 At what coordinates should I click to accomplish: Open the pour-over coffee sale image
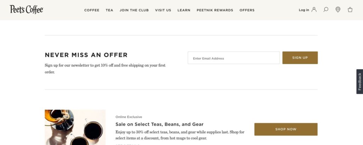[x=75, y=127]
